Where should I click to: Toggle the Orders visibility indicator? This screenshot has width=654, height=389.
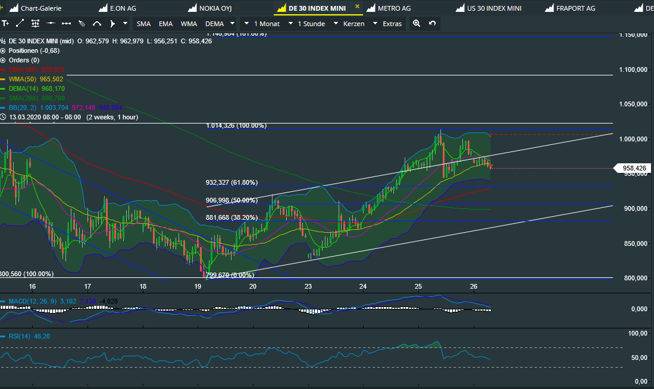[4, 60]
